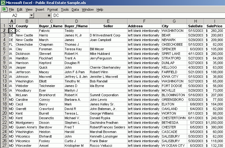Open the Insert menu
This screenshot has height=148, width=225.
40,9
